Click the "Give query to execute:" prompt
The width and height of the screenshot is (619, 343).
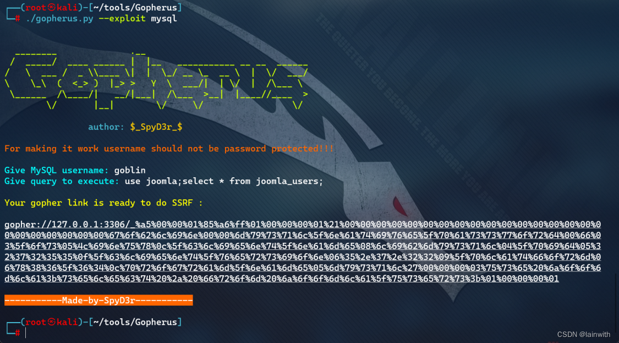click(62, 181)
